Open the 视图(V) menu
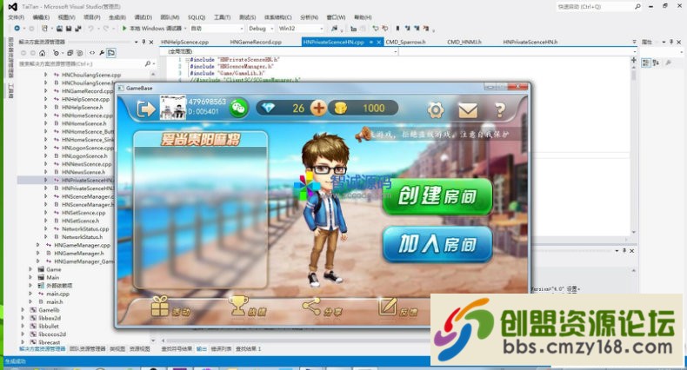This screenshot has width=687, height=370. [66, 17]
